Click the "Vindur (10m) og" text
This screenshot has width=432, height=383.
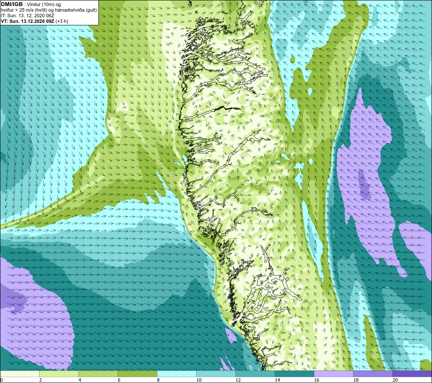click(x=44, y=5)
